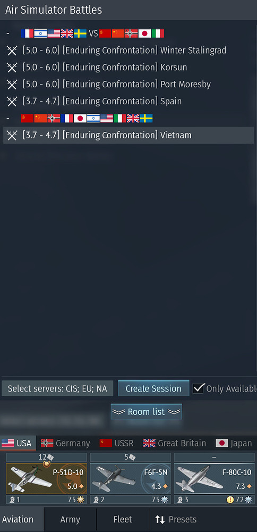Click the backup vehicles icon above F6F-5N
257x532 pixels.
pos(132,457)
